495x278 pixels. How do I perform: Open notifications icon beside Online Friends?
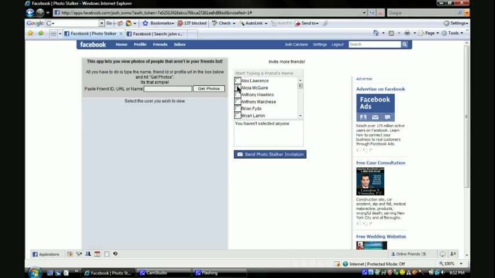[x=443, y=254]
